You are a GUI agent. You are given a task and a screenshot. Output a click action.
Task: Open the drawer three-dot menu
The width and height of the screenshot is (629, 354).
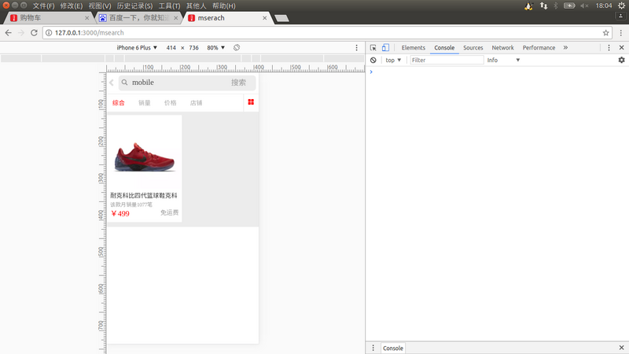pyautogui.click(x=373, y=348)
